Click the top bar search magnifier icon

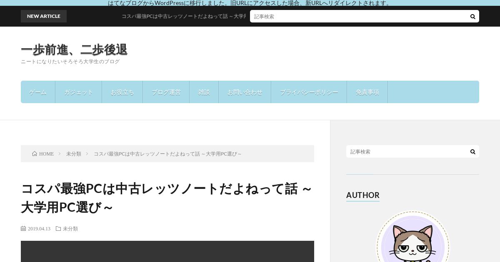[472, 16]
